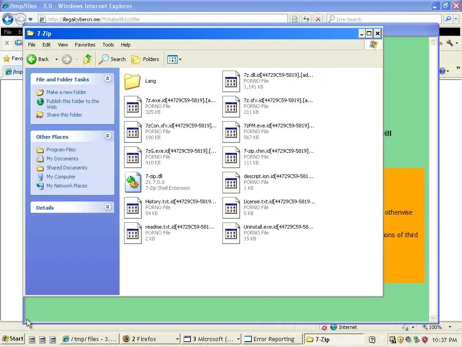Screen dimensions: 462x347
Task: Select the 7zG.exe.id file icon
Action: (x=133, y=157)
